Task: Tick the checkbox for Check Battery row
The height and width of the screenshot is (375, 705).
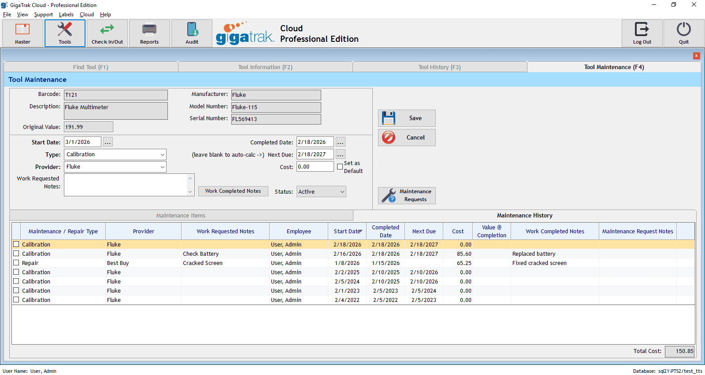Action: (16, 254)
